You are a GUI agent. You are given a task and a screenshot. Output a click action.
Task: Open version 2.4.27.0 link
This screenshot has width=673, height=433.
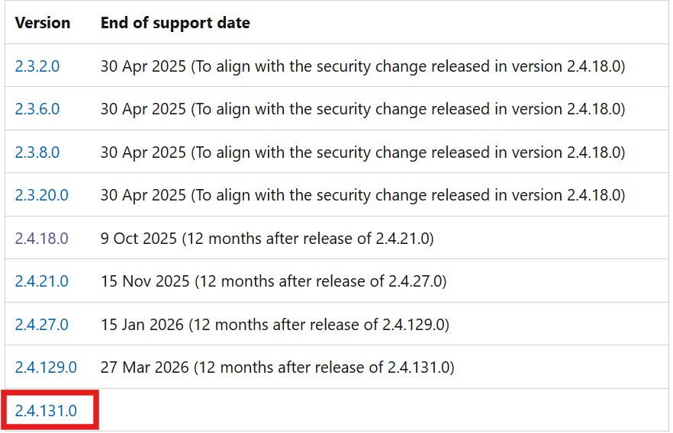tap(42, 325)
